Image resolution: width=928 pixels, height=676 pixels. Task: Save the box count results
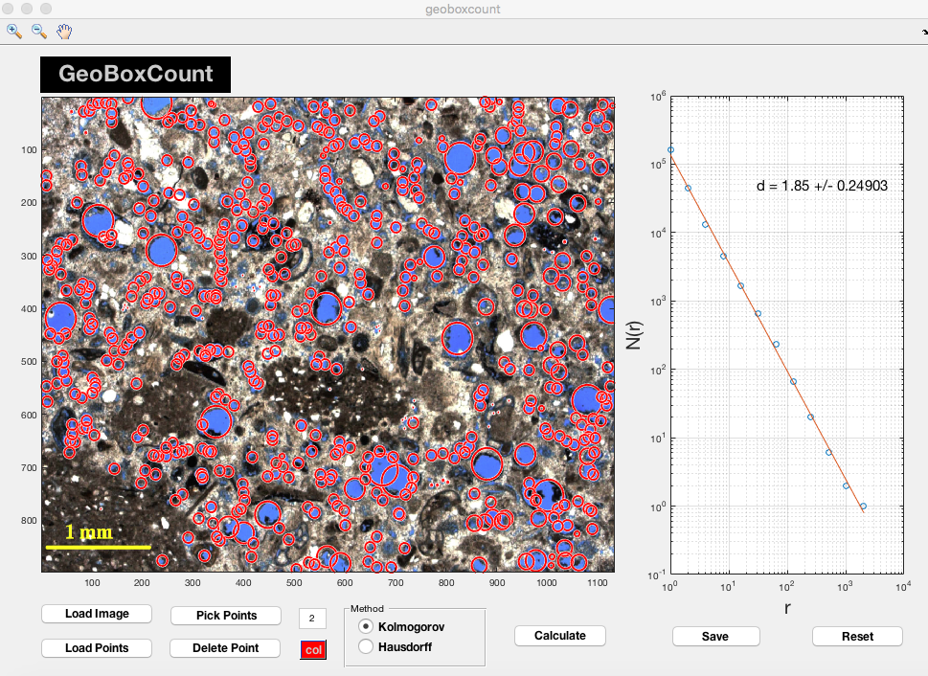click(x=715, y=637)
